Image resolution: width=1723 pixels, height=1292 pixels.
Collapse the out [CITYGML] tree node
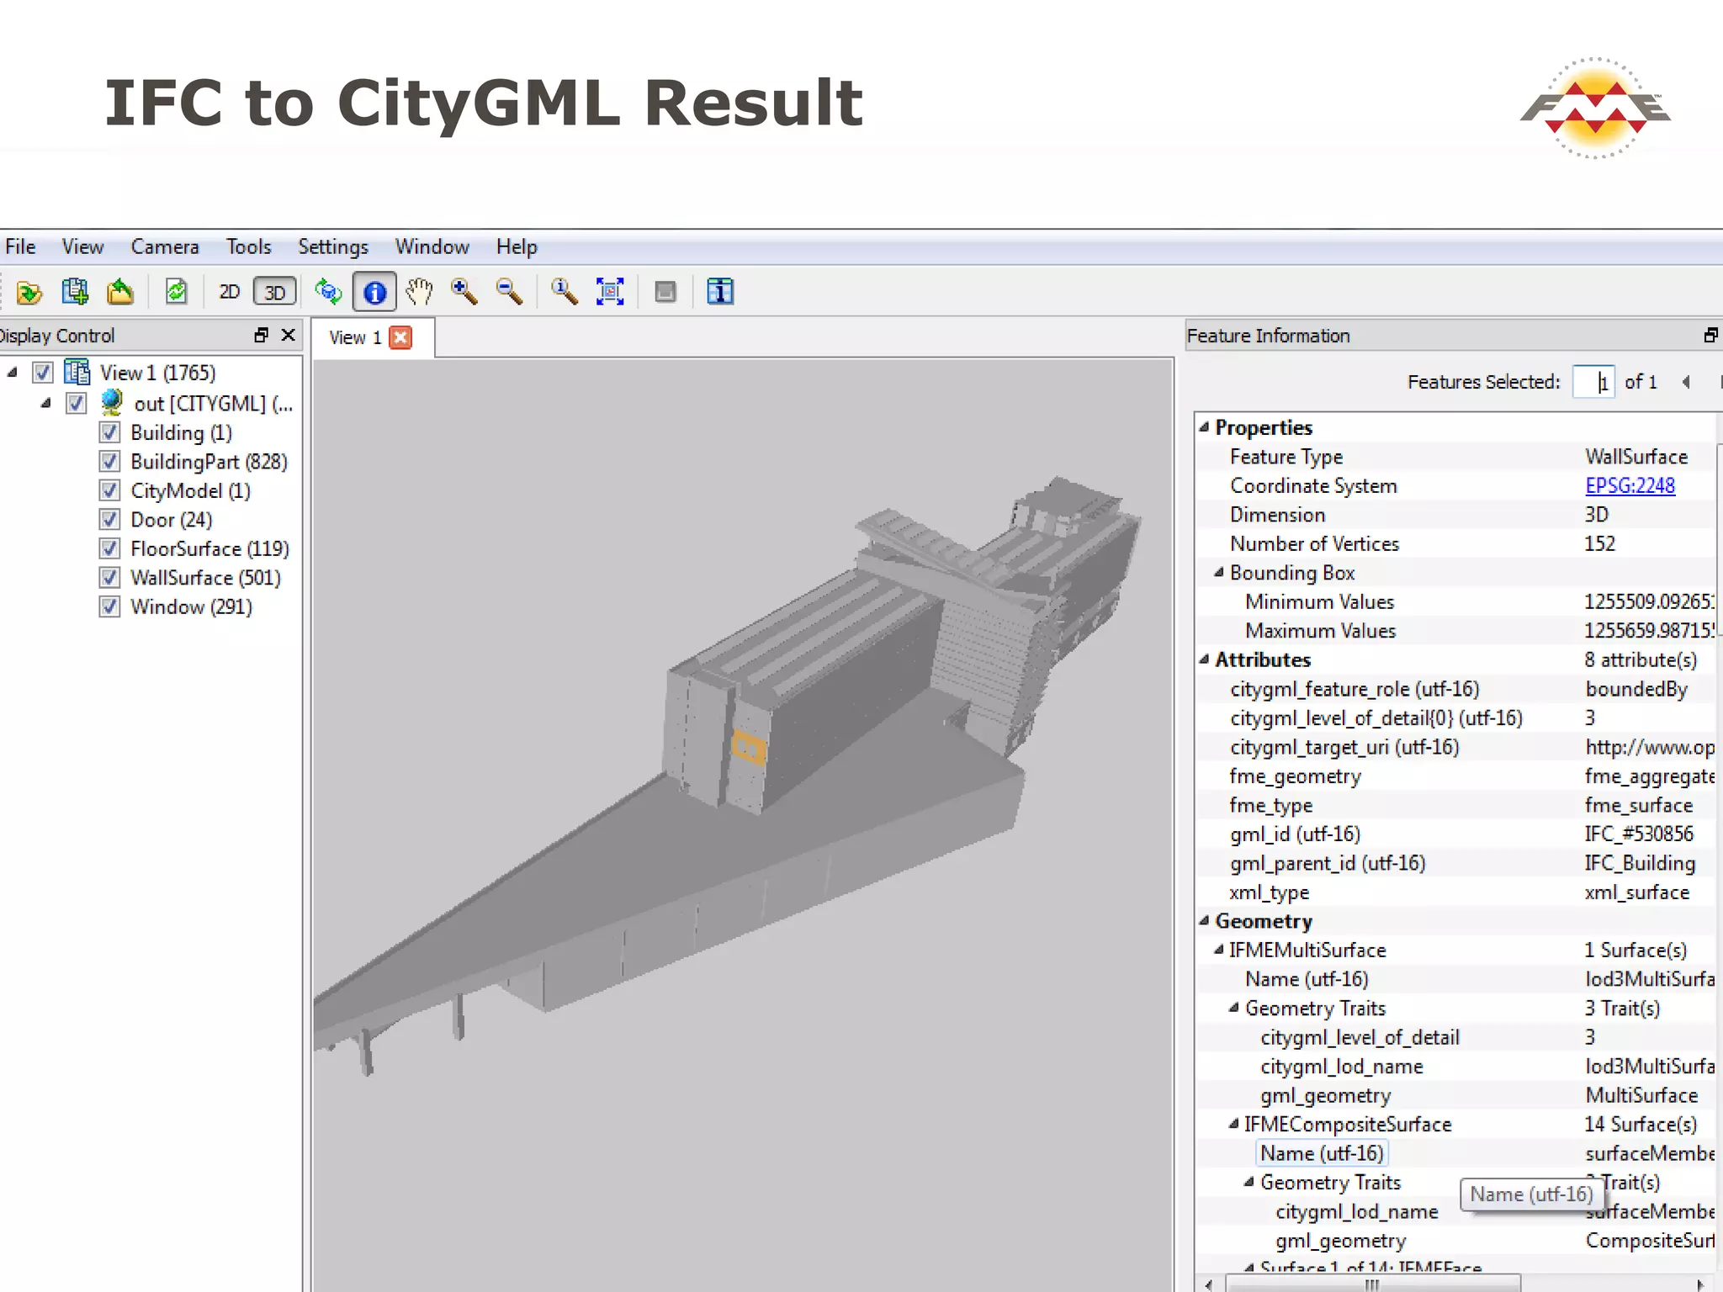45,403
